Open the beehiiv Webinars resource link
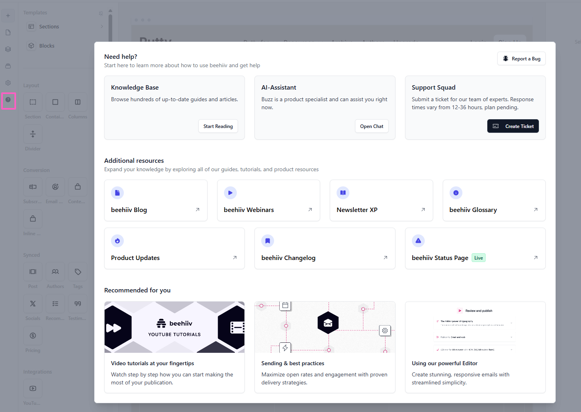The image size is (581, 412). (268, 200)
